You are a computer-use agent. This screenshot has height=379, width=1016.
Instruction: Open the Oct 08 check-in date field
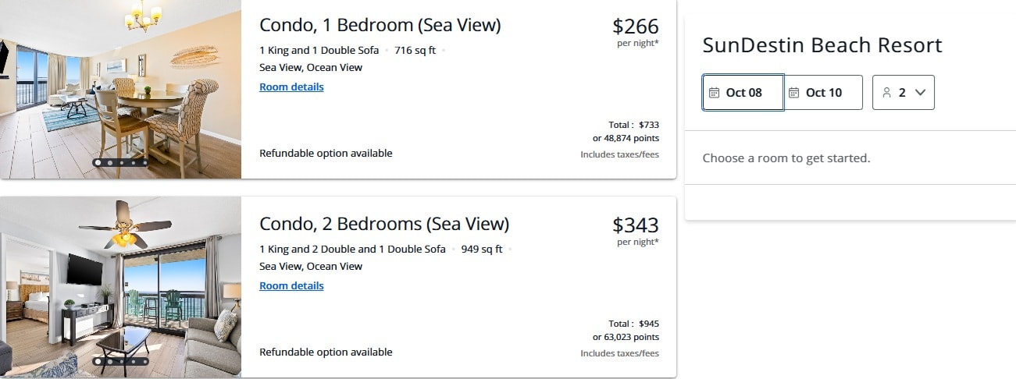click(743, 92)
